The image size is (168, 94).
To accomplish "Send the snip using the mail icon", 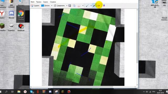I will click(x=79, y=5).
